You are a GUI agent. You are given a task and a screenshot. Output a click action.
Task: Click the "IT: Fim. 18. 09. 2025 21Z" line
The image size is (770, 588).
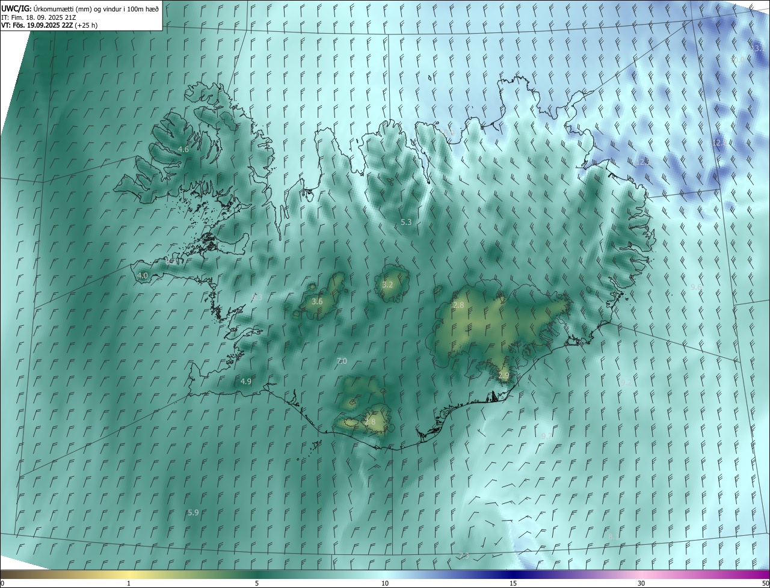(x=39, y=17)
